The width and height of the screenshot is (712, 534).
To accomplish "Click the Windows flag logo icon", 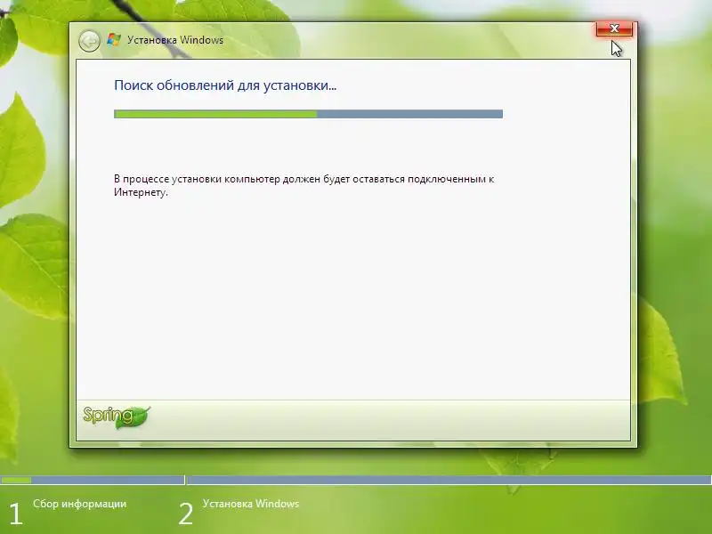I will 114,39.
